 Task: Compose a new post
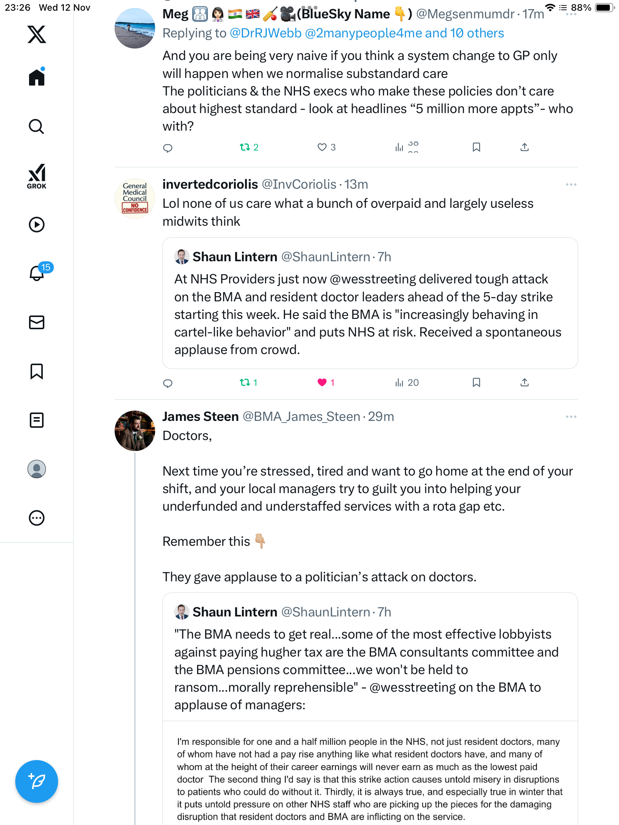point(37,781)
